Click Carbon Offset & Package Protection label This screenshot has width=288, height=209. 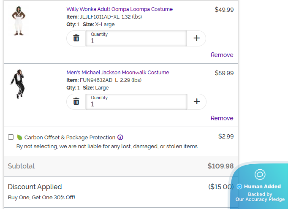point(70,137)
